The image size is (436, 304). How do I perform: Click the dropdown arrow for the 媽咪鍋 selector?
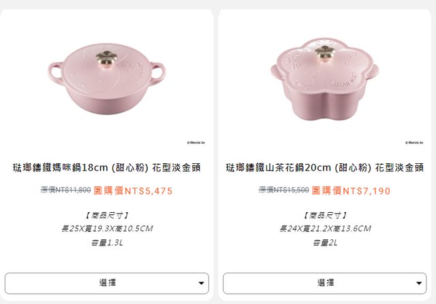[x=202, y=283]
